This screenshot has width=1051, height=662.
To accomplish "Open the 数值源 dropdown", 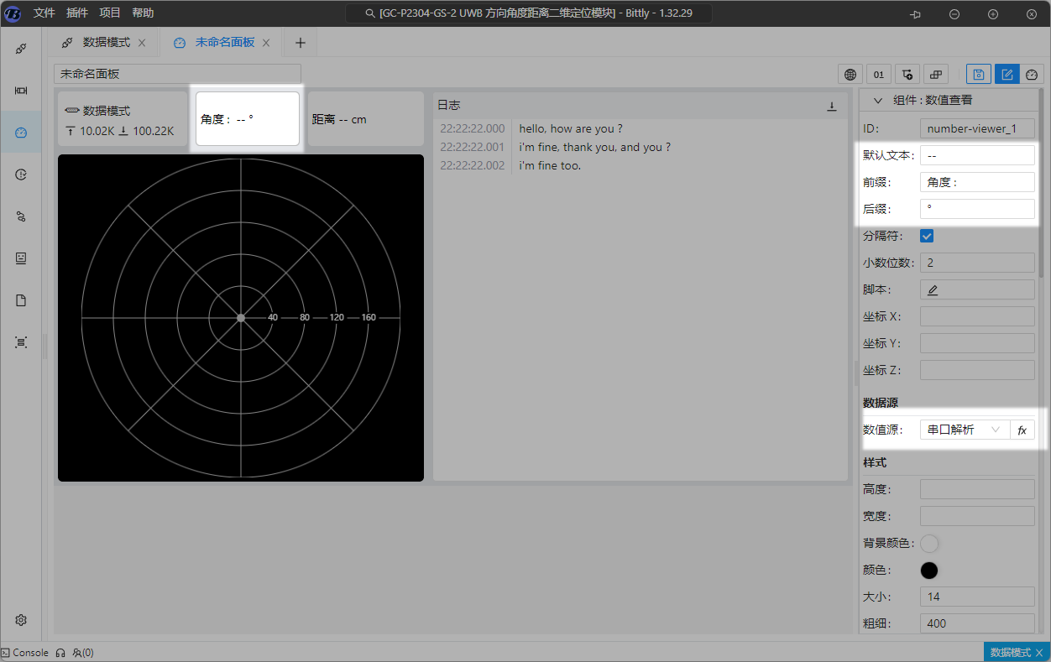I will click(965, 430).
